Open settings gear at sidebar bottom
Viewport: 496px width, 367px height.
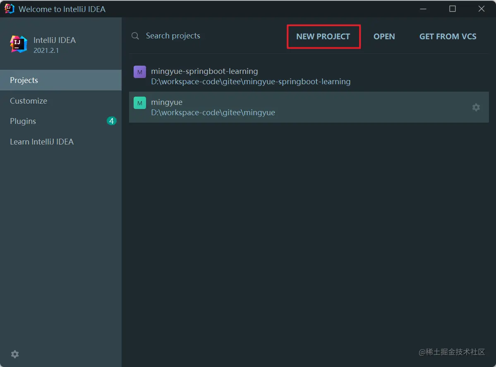tap(15, 354)
